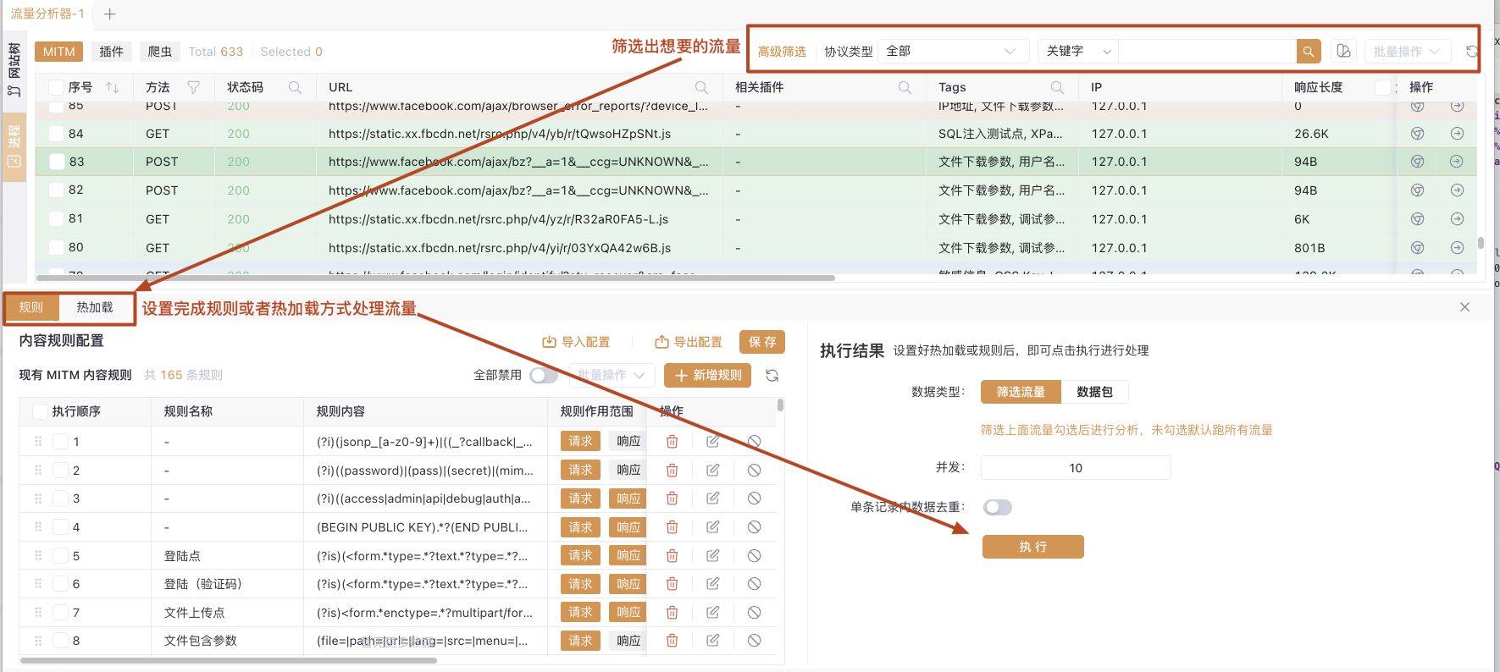The image size is (1500, 672).
Task: Refresh the rule list icon
Action: [x=772, y=375]
